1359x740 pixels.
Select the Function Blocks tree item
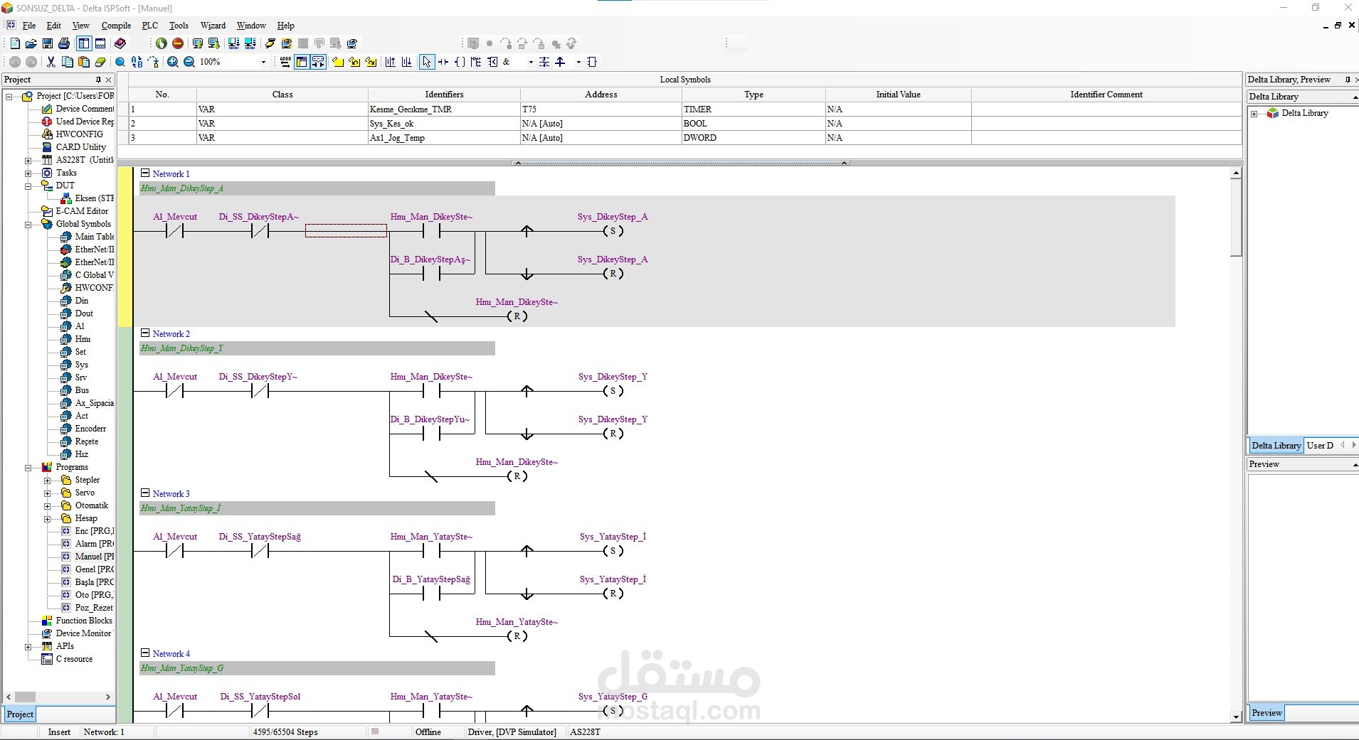point(84,621)
